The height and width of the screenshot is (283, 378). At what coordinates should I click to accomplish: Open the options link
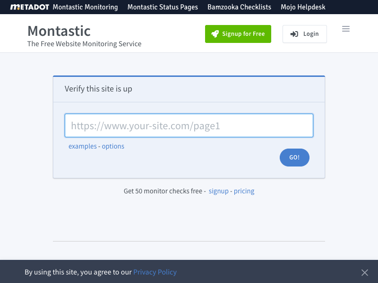113,146
